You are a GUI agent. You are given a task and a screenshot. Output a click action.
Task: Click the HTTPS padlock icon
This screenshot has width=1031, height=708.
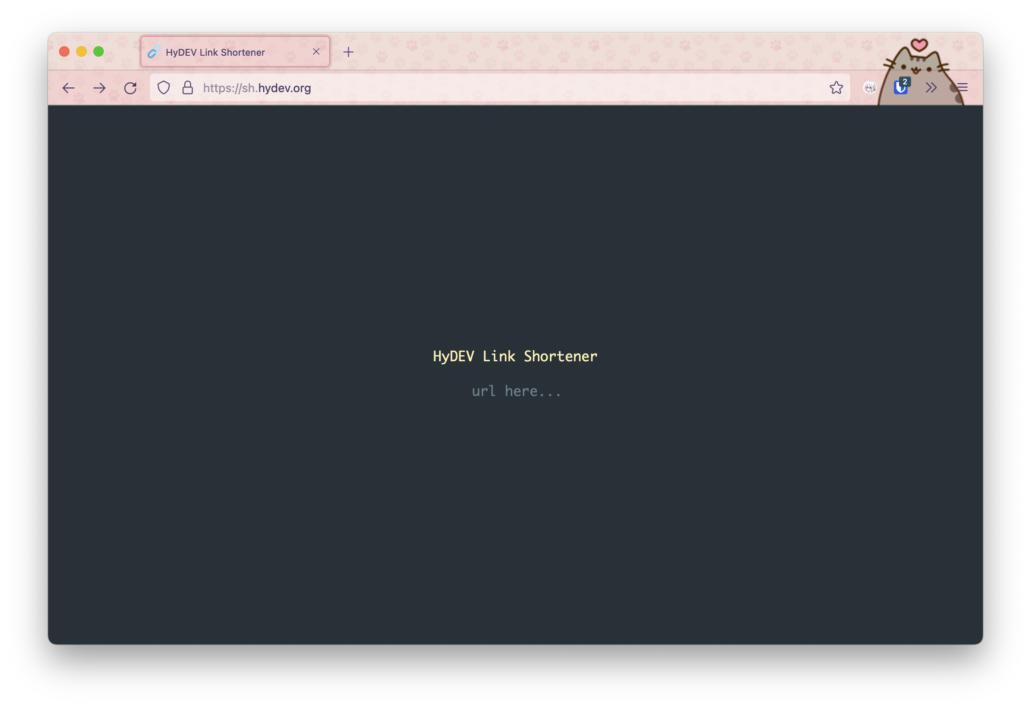[188, 87]
